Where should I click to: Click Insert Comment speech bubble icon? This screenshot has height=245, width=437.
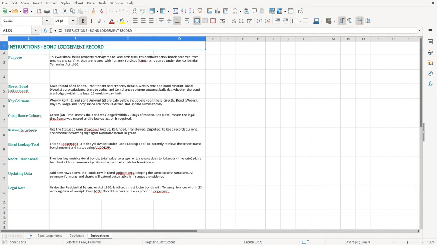[x=255, y=11]
